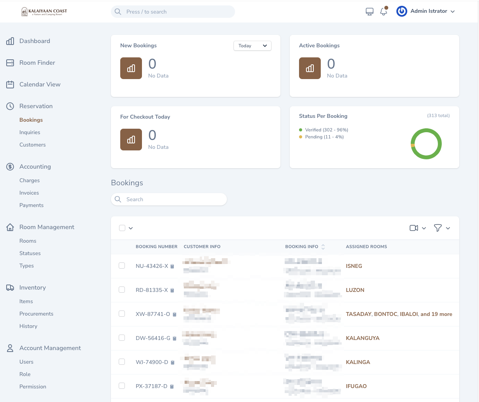Select the Room Finder sidebar icon
The height and width of the screenshot is (402, 479).
[10, 62]
